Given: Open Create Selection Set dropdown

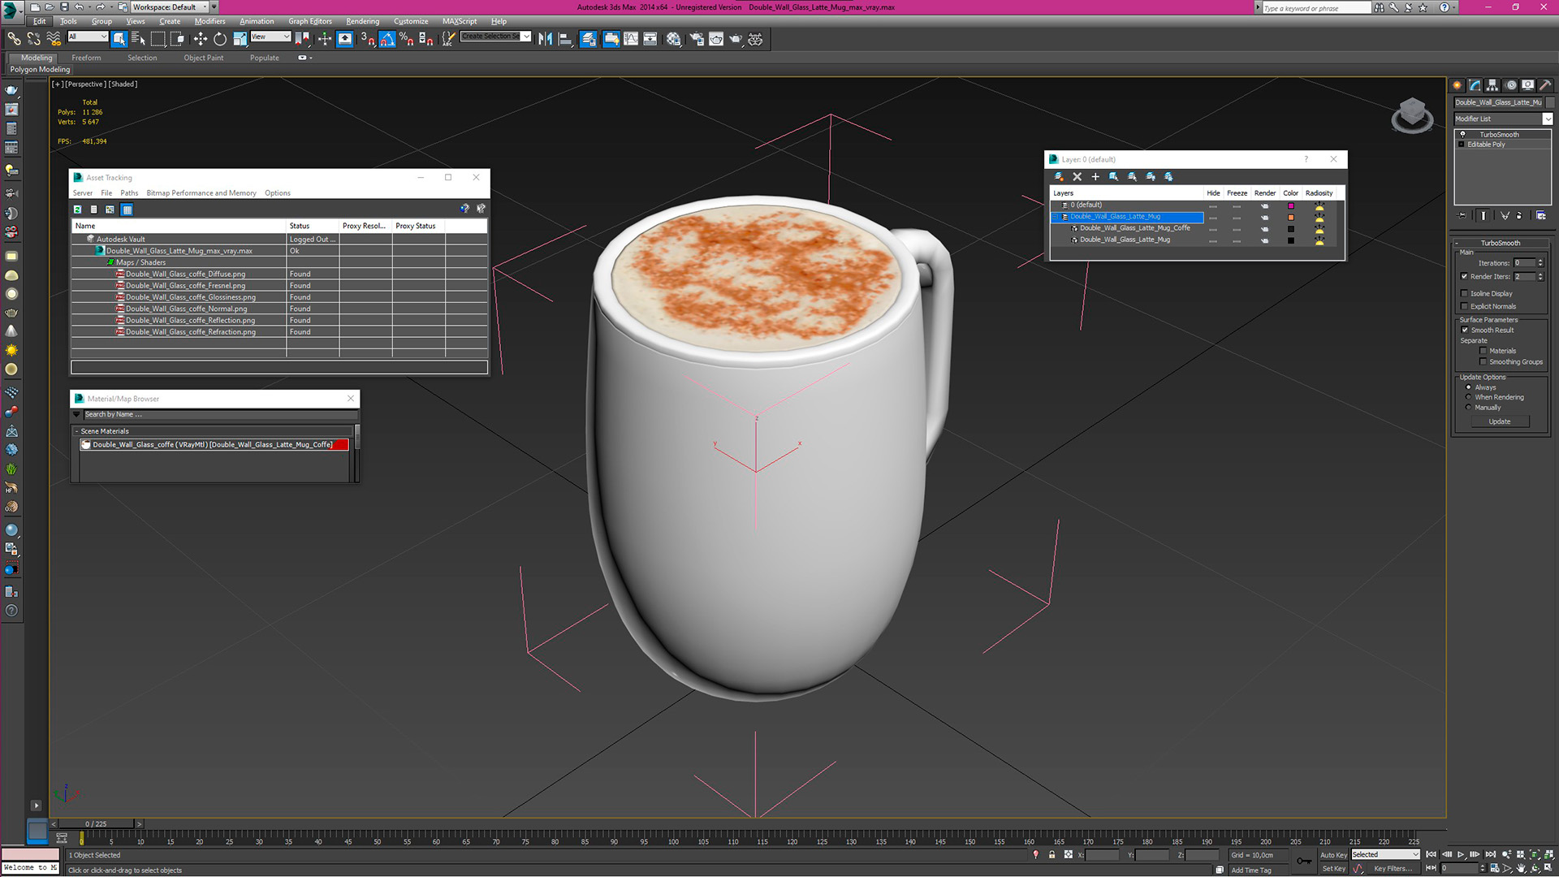Looking at the screenshot, I should tap(495, 37).
